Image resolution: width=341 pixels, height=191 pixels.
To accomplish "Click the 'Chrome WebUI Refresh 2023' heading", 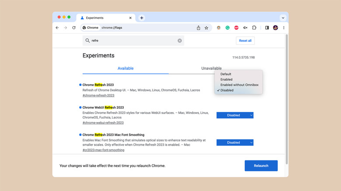I will pyautogui.click(x=103, y=107).
